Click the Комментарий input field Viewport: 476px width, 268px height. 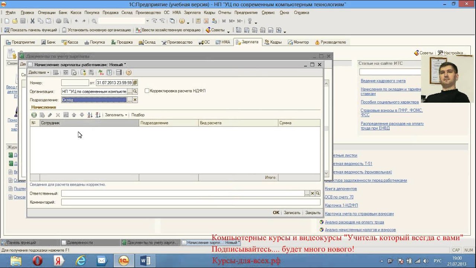pyautogui.click(x=191, y=202)
